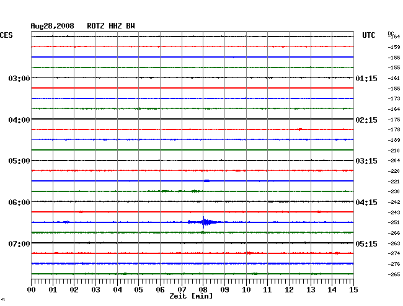403x306 pixels.
Task: Click the DC offset value -175
Action: [x=394, y=120]
